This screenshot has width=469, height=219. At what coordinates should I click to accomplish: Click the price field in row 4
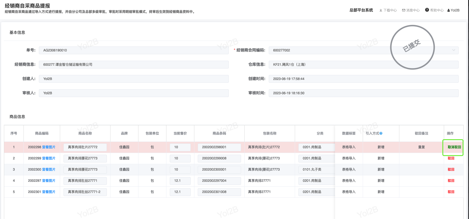(x=180, y=181)
